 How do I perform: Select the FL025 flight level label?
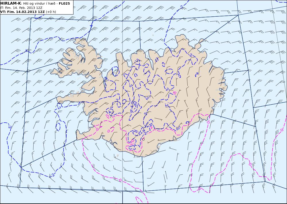click(64, 3)
